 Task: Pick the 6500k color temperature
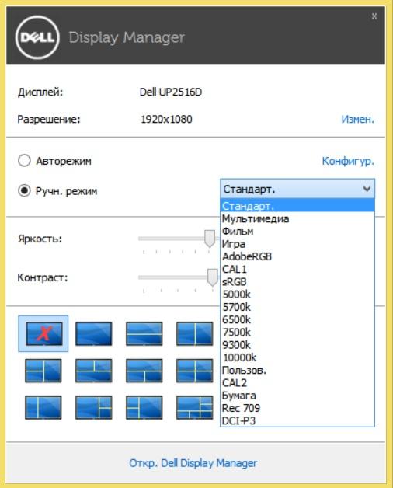point(297,319)
